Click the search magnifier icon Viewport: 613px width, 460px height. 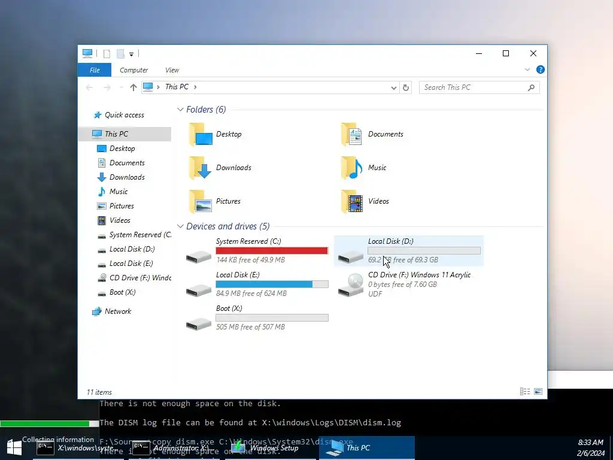click(531, 87)
